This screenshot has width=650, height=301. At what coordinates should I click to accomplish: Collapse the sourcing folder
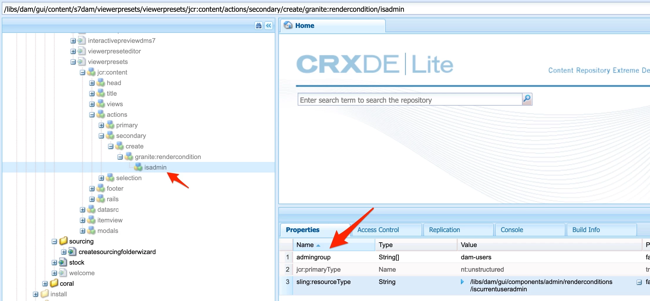54,241
